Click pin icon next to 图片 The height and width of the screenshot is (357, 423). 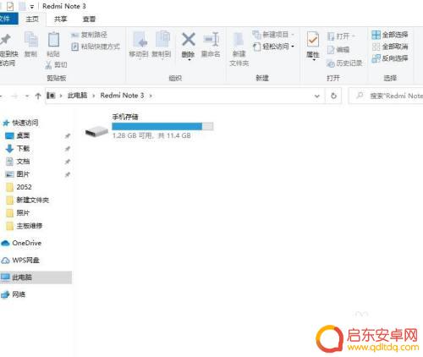(68, 174)
